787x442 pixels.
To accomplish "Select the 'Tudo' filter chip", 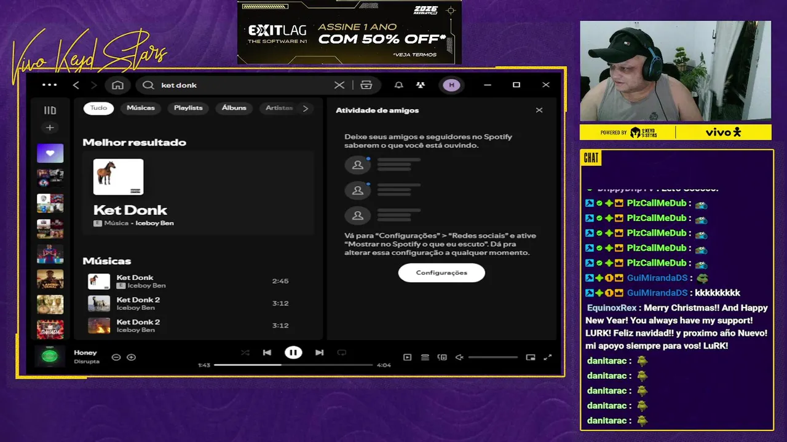I will pyautogui.click(x=98, y=108).
